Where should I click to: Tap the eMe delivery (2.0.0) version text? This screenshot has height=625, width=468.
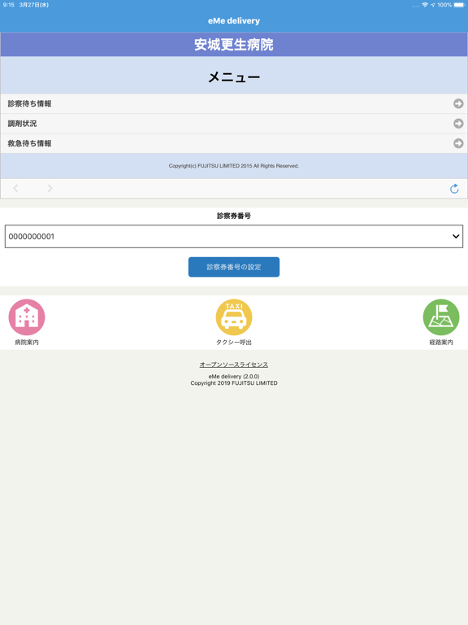(x=234, y=376)
